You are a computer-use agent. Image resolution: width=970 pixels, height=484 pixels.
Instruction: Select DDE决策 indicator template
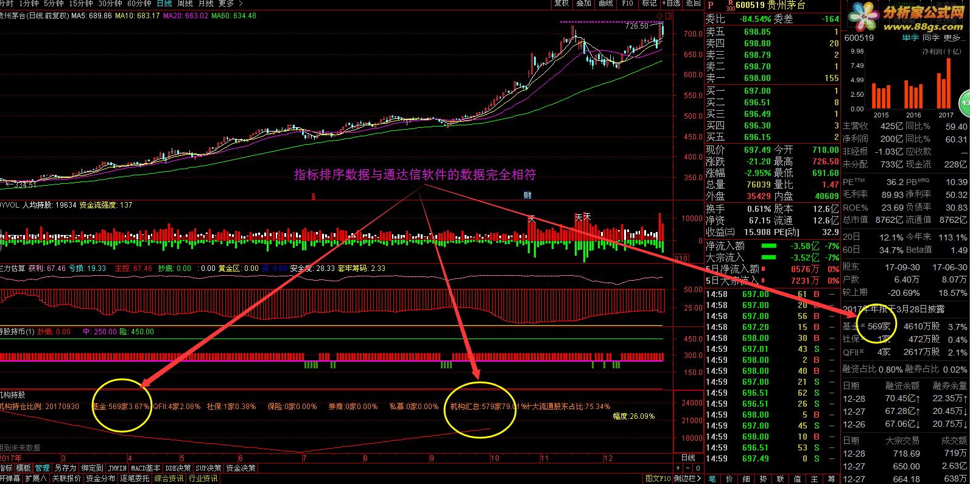point(178,468)
